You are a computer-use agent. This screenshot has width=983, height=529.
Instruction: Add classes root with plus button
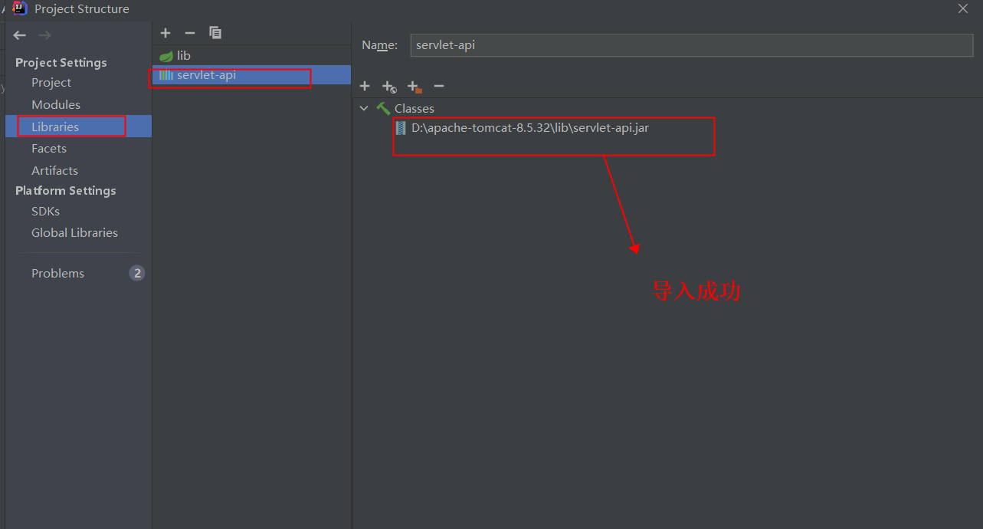(365, 86)
